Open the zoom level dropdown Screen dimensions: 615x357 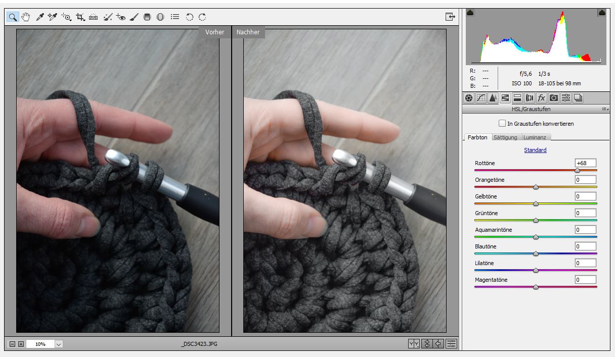[x=59, y=344]
